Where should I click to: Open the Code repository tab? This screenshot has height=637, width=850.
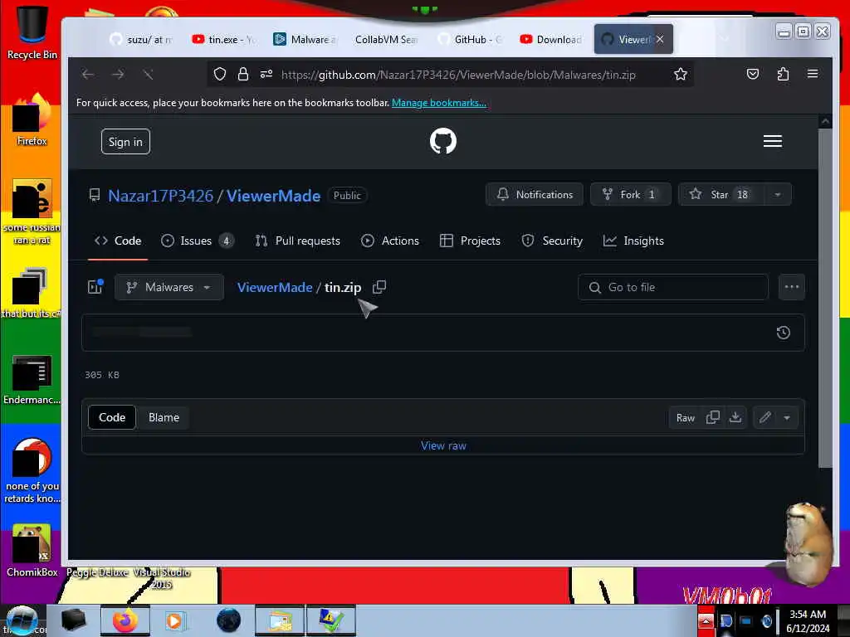pyautogui.click(x=118, y=241)
